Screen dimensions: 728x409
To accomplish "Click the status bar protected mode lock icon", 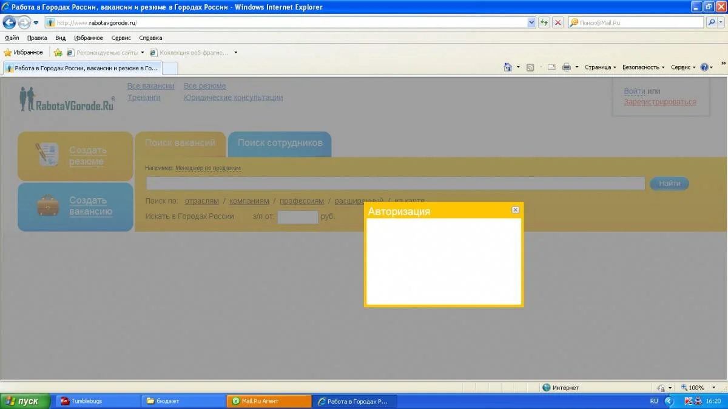I will [x=661, y=387].
